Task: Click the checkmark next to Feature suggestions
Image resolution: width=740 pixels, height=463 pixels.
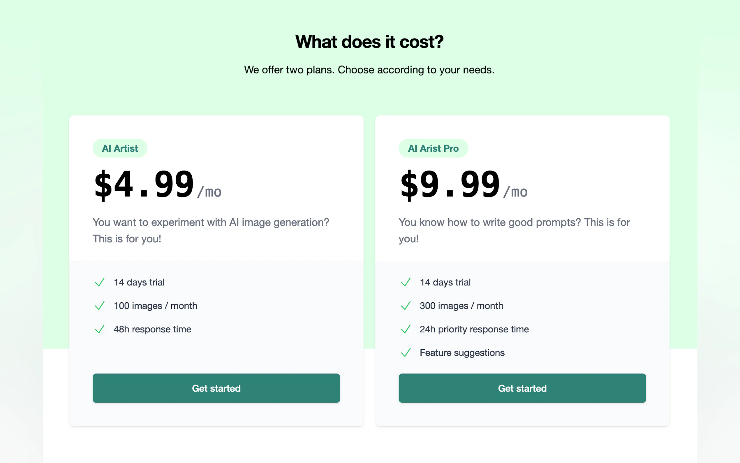Action: pos(406,353)
